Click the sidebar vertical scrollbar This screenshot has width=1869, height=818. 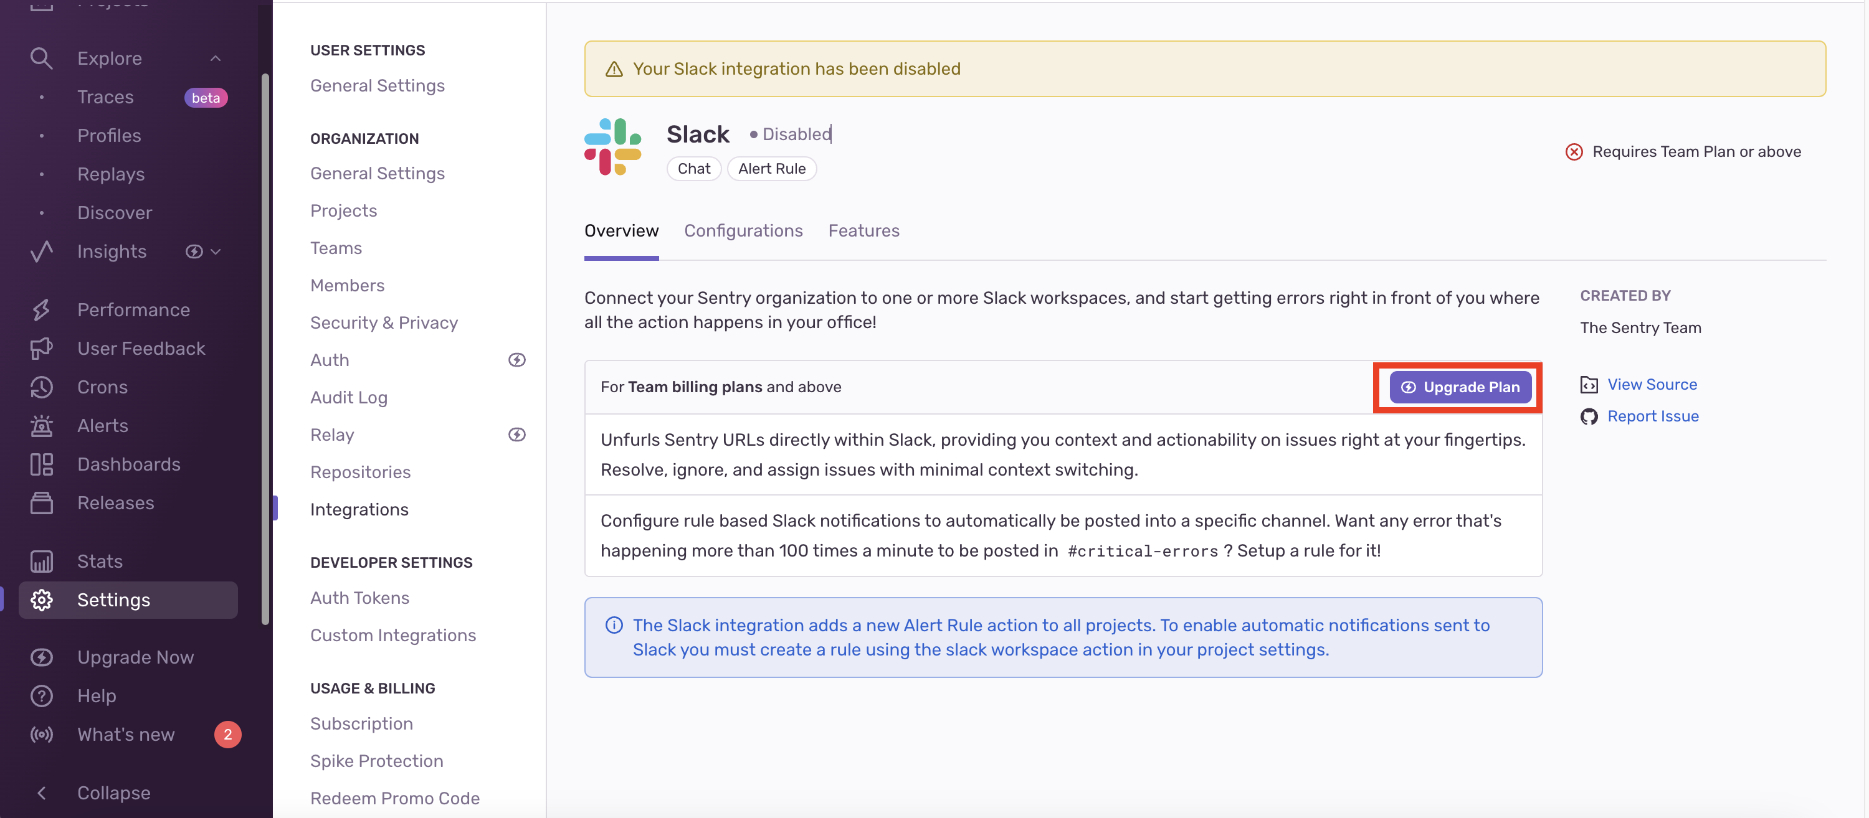[265, 348]
